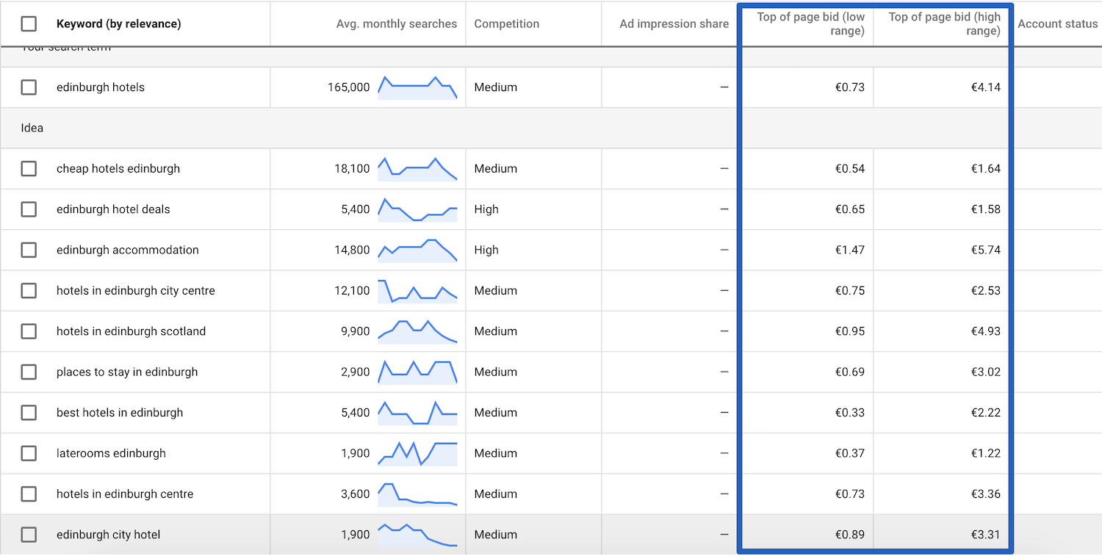This screenshot has width=1102, height=556.
Task: Click the "places to stay in edinburgh" keyword
Action: 127,372
